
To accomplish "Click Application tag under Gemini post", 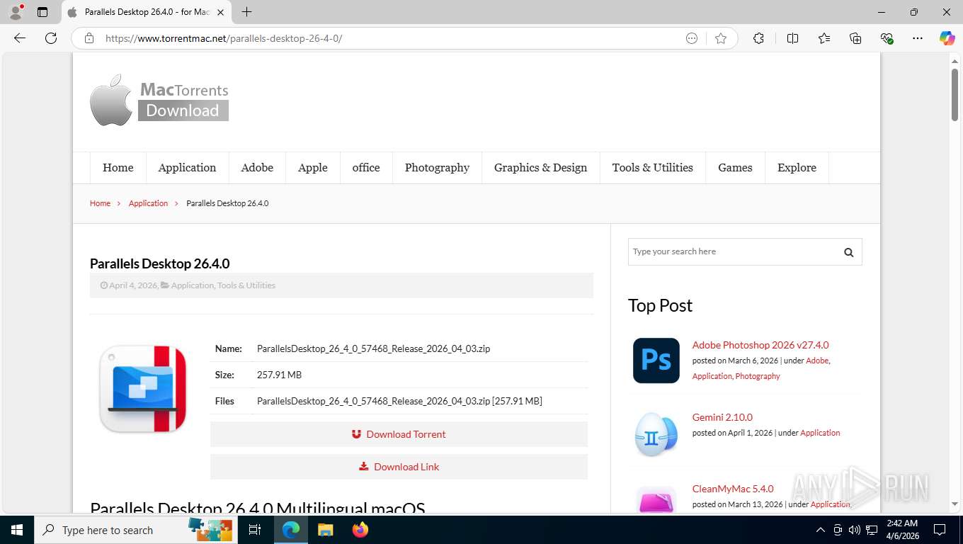I will [x=820, y=433].
